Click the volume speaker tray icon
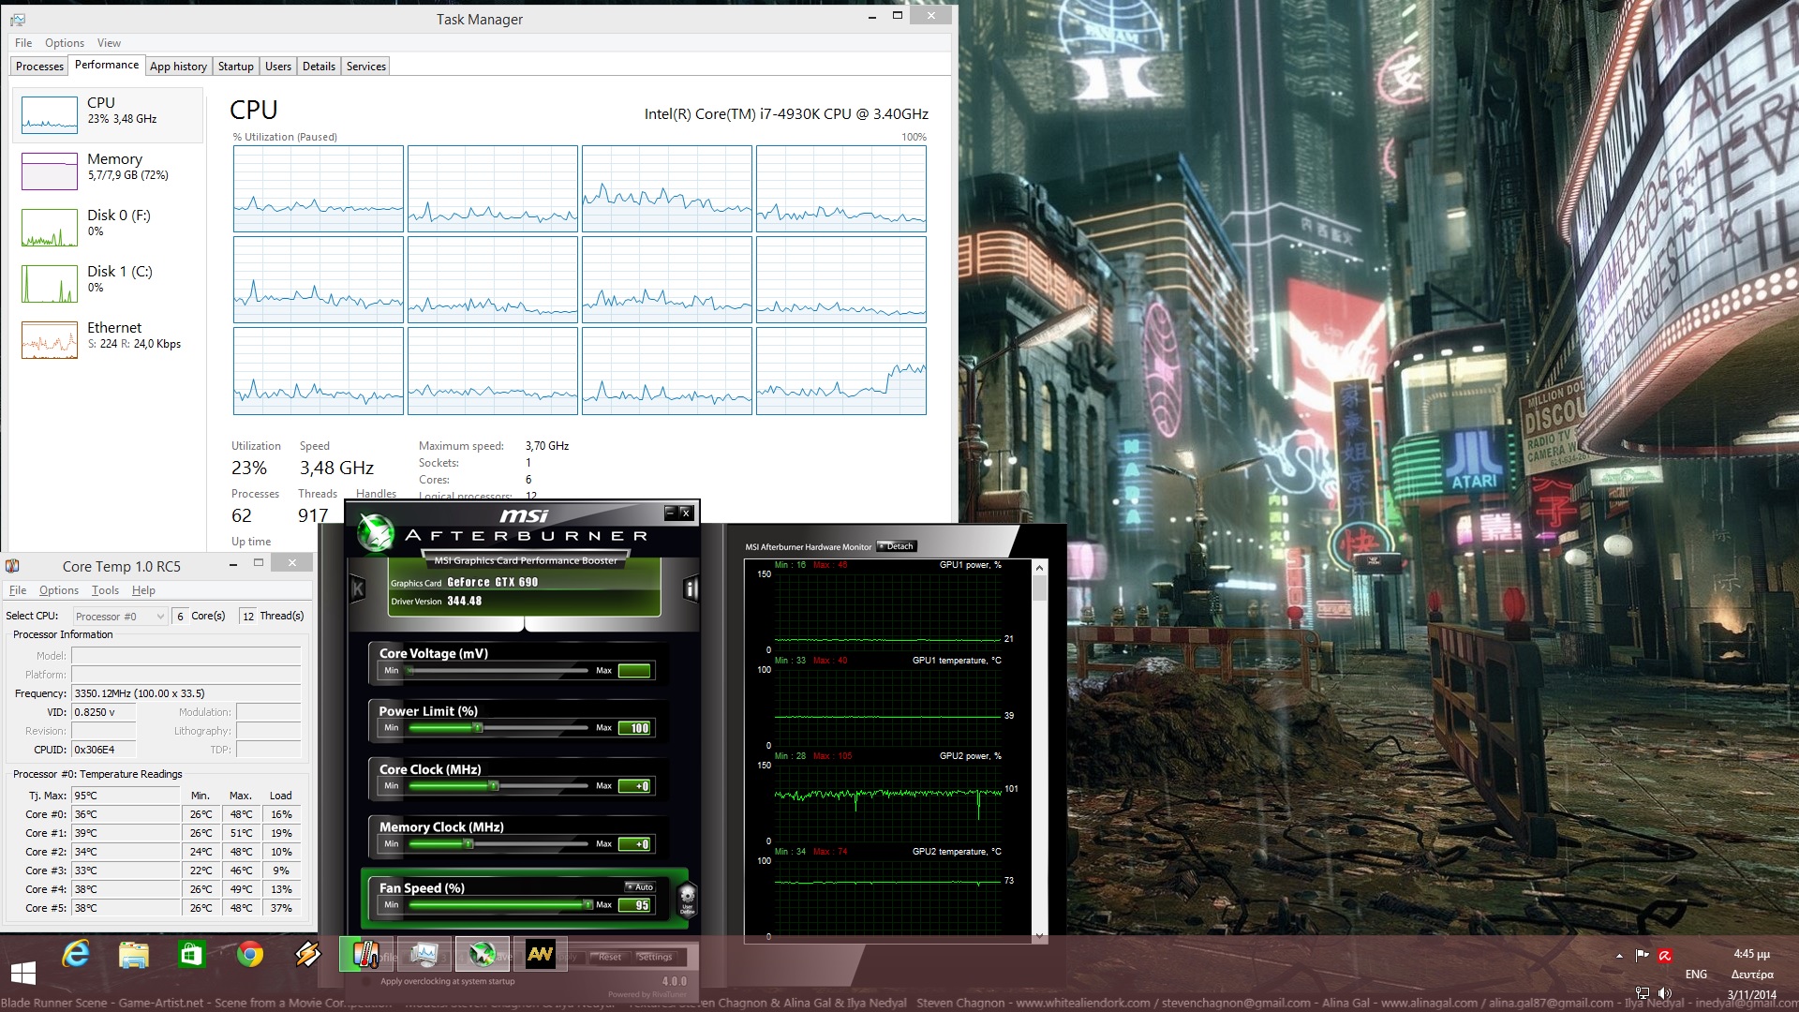1799x1012 pixels. [x=1665, y=993]
